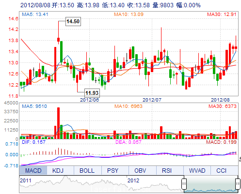The width and height of the screenshot is (241, 194).
Task: Show the CCI indicator
Action: tap(221, 170)
